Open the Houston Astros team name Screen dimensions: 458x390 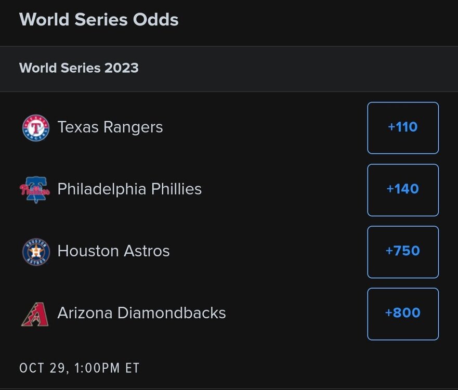pyautogui.click(x=113, y=251)
